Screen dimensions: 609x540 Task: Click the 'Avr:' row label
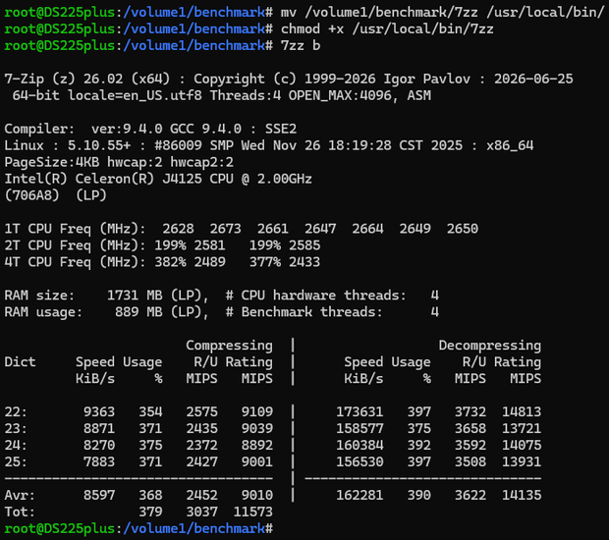[x=20, y=496]
